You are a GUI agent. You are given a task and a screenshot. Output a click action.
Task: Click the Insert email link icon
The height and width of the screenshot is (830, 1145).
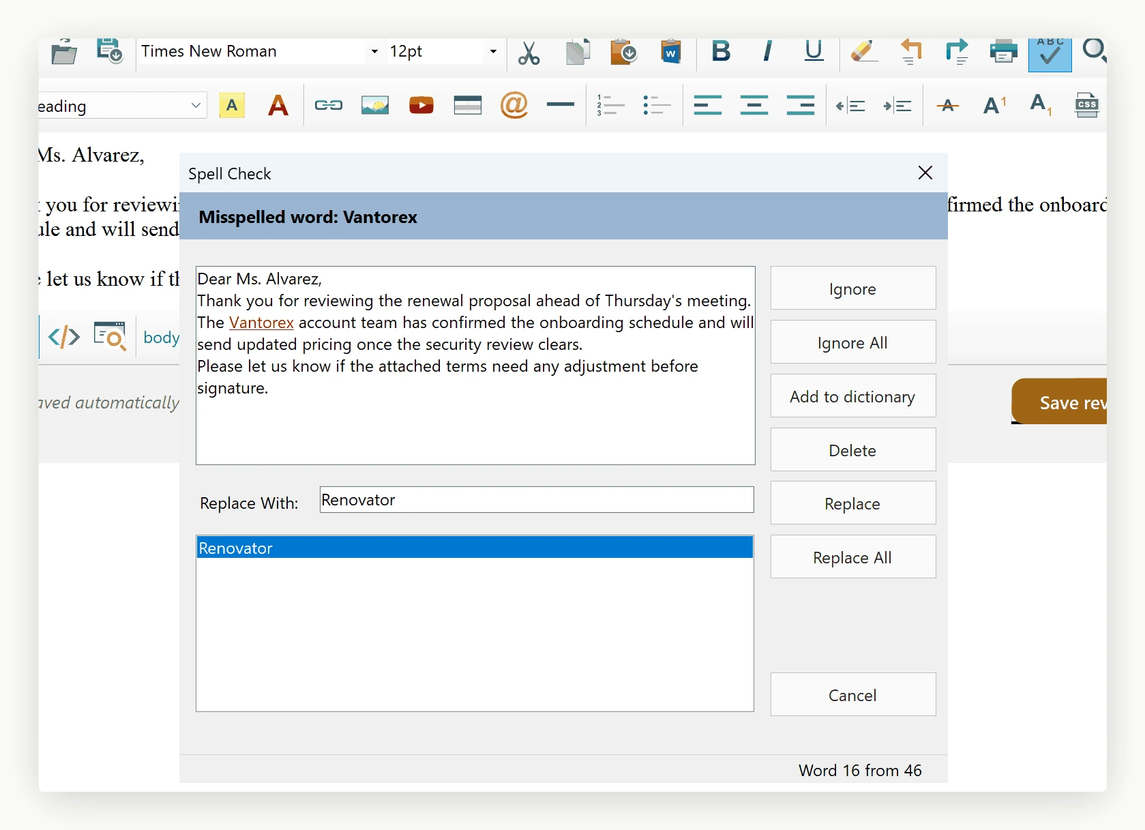pyautogui.click(x=514, y=106)
